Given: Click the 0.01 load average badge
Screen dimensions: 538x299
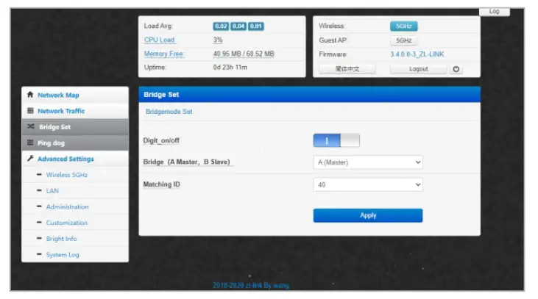Looking at the screenshot, I should [x=255, y=26].
